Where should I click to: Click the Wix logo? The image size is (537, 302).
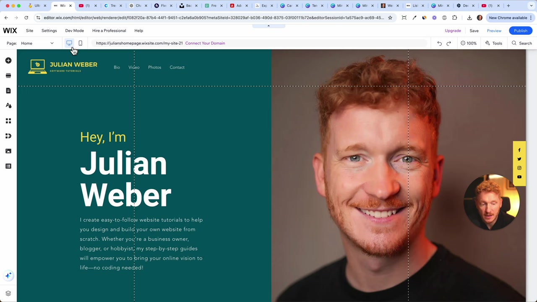coord(10,31)
